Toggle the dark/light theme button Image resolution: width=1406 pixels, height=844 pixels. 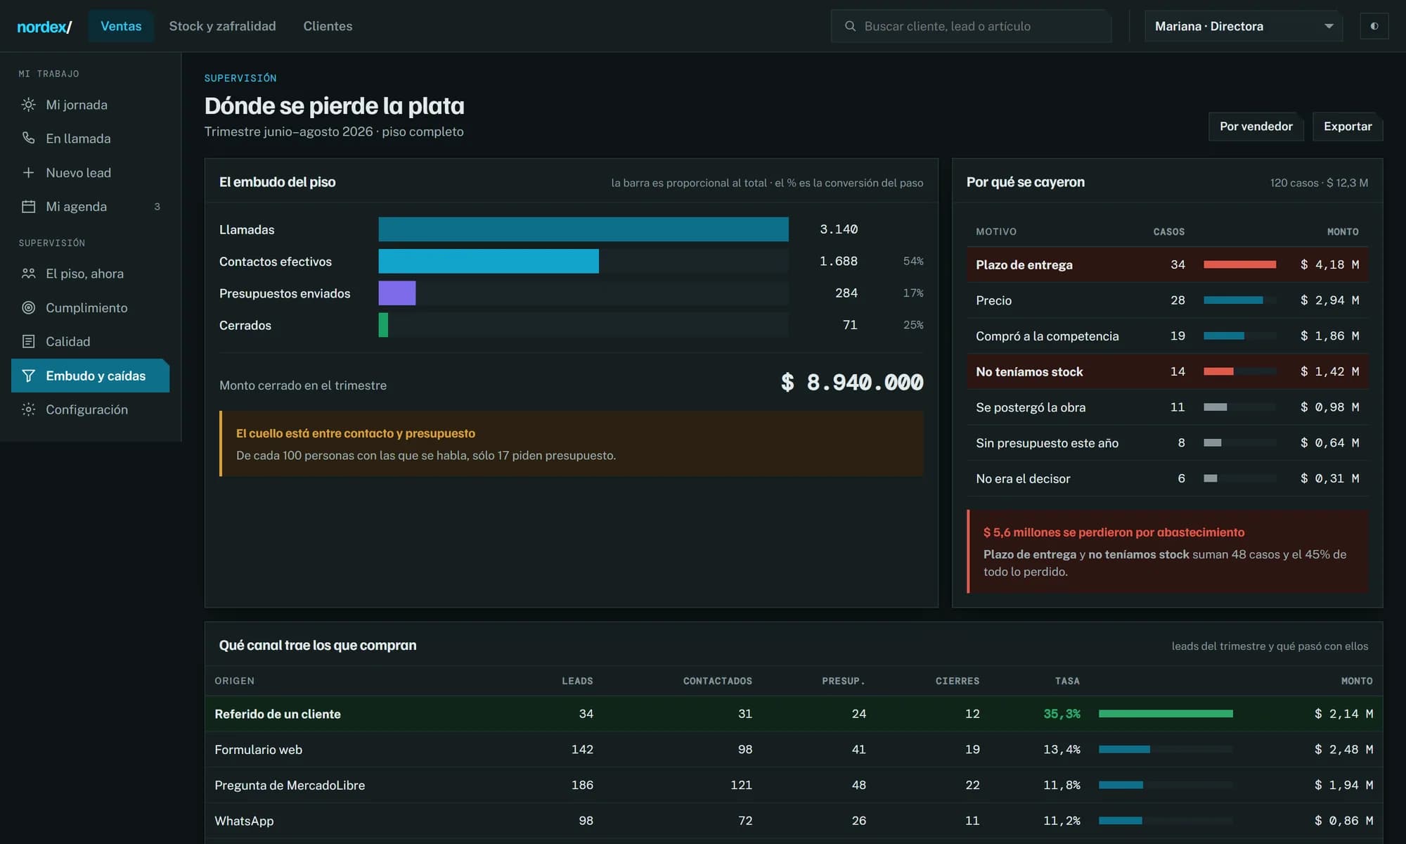(1374, 26)
